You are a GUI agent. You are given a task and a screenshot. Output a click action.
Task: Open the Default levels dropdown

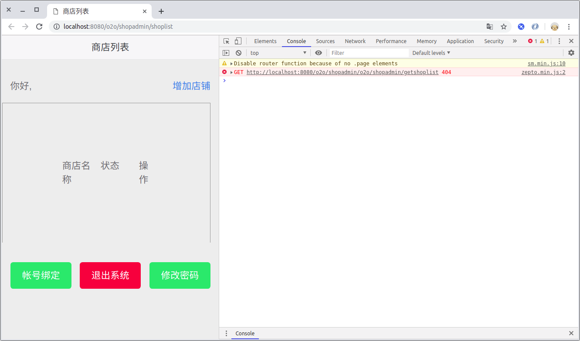431,53
